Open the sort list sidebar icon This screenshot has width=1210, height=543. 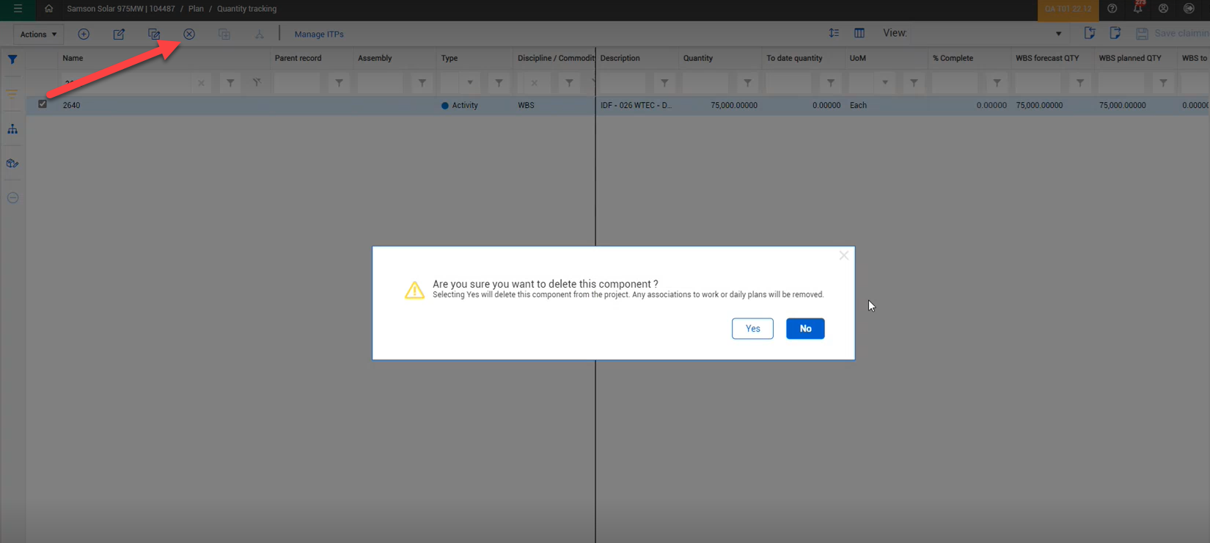(12, 94)
